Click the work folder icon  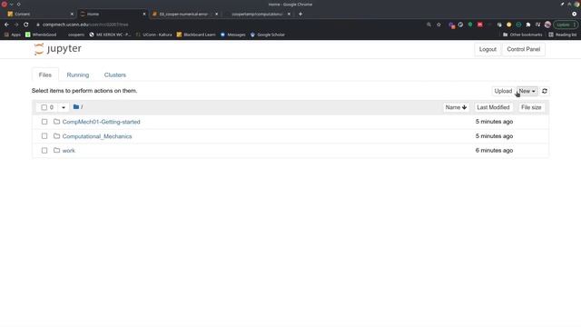point(56,150)
